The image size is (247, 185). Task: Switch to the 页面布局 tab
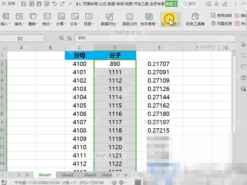[x=90, y=4]
